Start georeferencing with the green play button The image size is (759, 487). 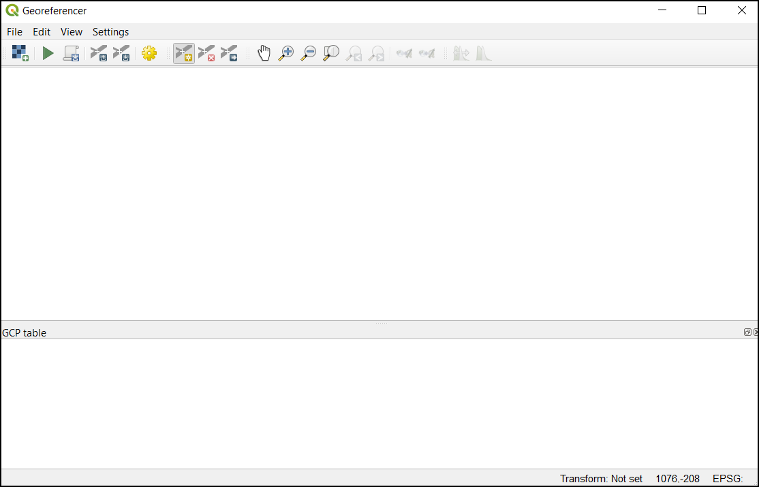point(48,53)
